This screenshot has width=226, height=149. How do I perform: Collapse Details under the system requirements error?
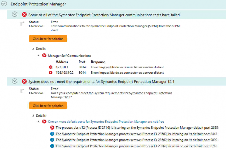click(33, 116)
